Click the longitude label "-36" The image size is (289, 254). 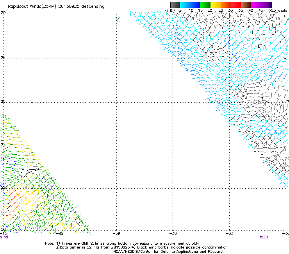[173, 233]
